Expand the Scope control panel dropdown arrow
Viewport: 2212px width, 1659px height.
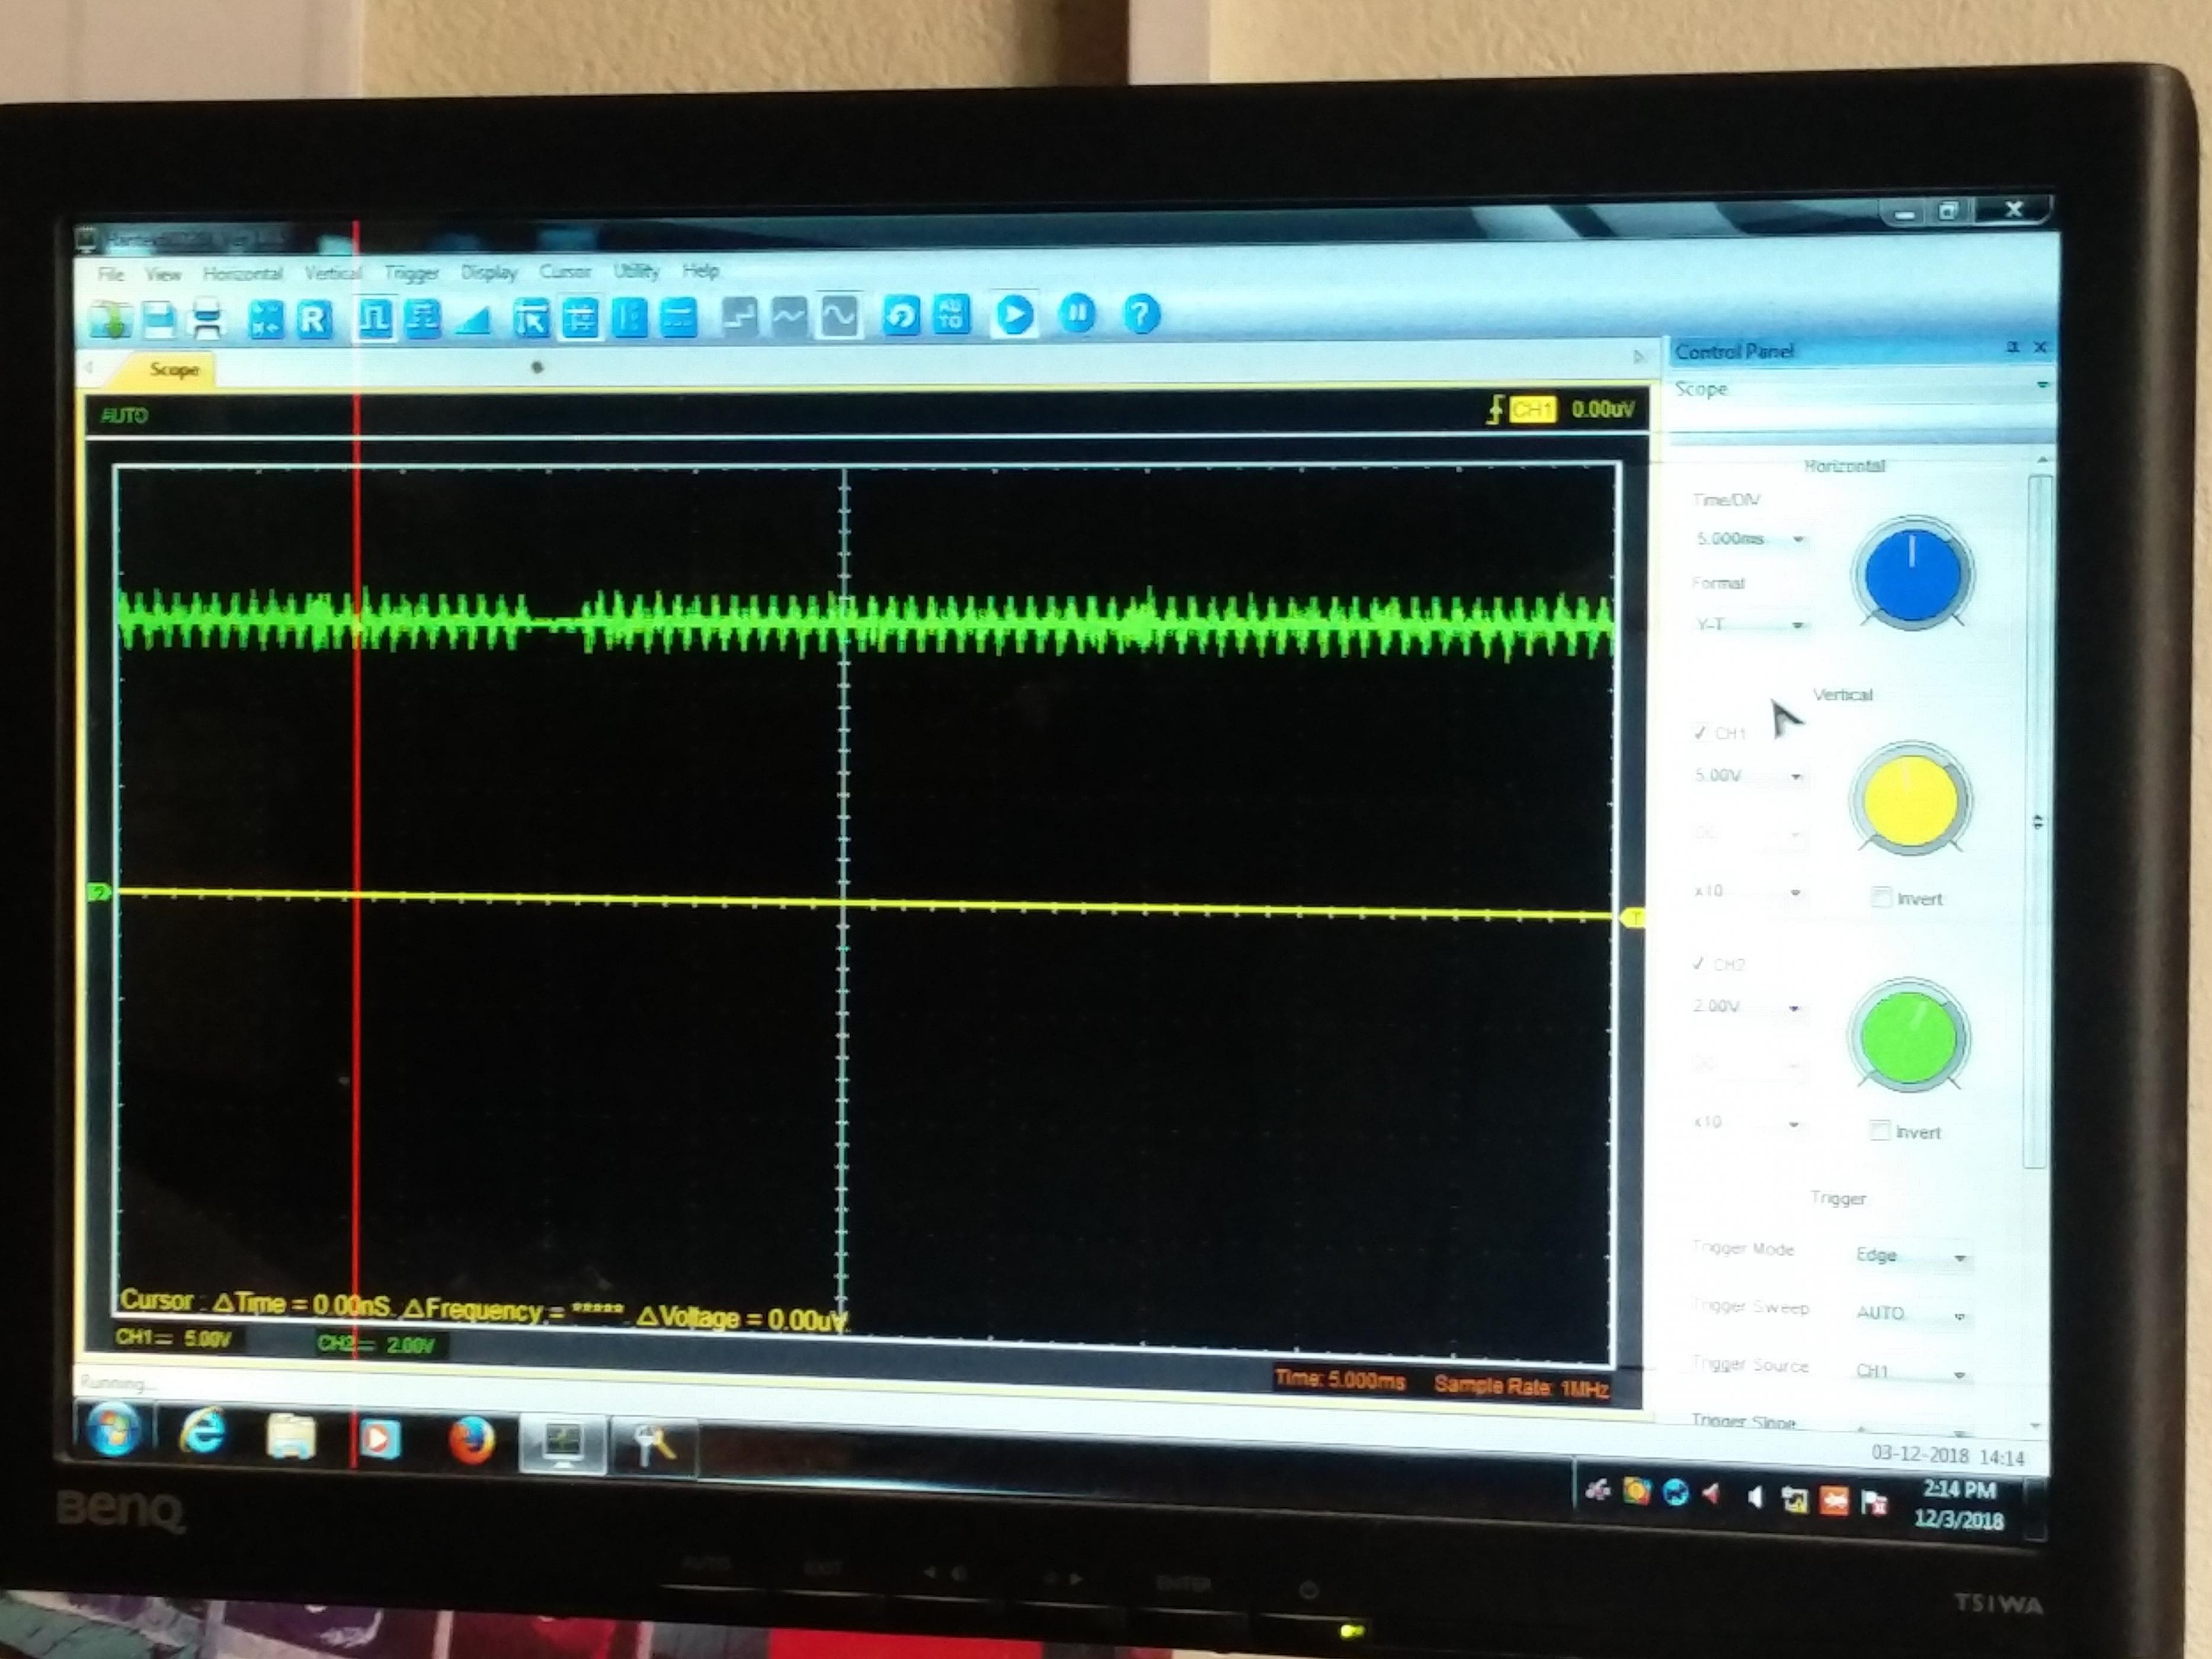pos(2042,385)
